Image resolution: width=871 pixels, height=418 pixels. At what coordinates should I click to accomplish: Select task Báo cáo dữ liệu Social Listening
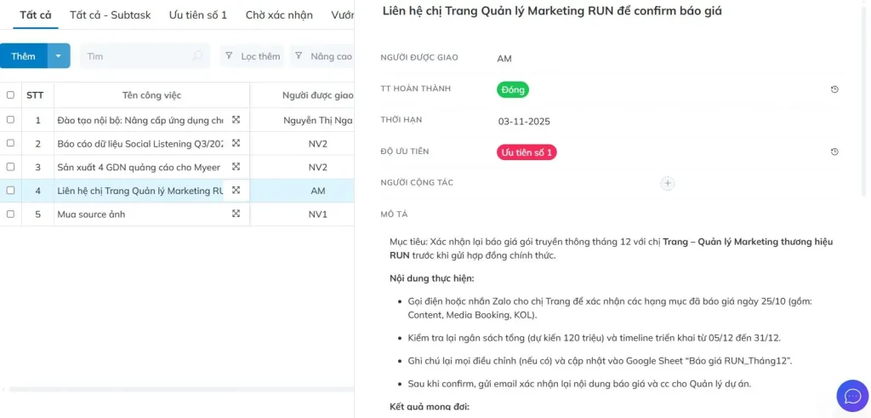coord(140,143)
